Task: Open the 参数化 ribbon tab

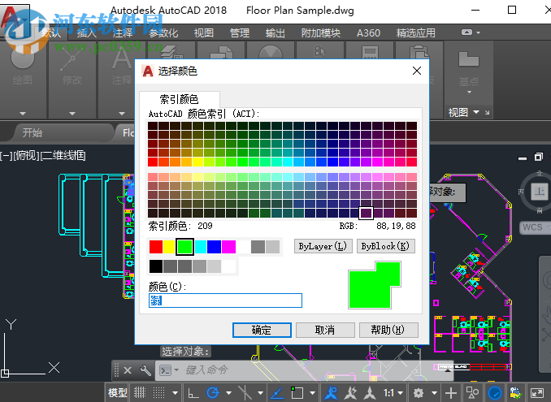Action: [163, 33]
